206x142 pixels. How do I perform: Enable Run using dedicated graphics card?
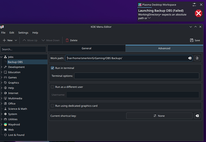pos(53,106)
